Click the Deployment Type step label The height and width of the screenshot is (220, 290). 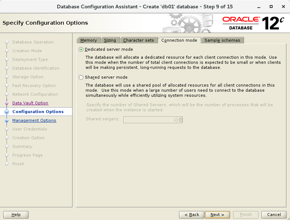point(30,59)
